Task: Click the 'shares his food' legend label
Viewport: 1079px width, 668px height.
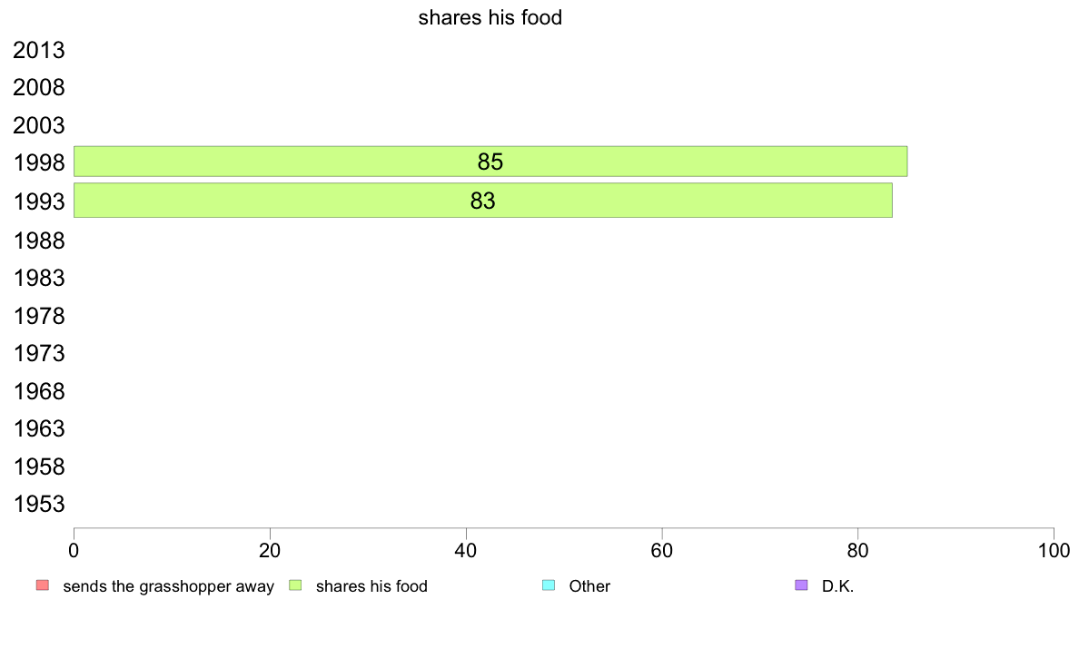Action: pyautogui.click(x=371, y=586)
